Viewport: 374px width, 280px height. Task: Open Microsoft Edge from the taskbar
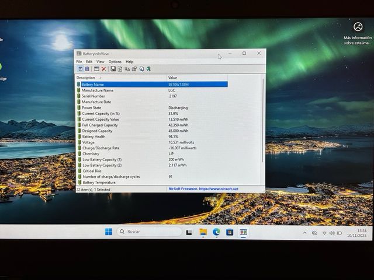[x=216, y=232]
